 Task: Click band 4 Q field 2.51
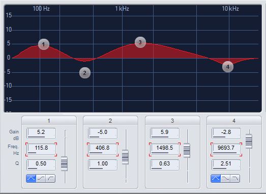[x=226, y=165]
